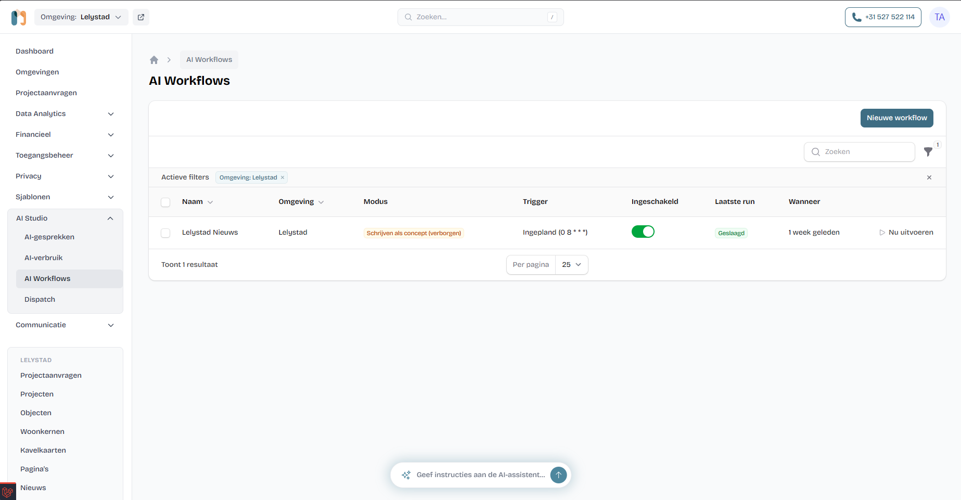Disable the Lelystad Nieuws workflow toggle
This screenshot has width=961, height=500.
tap(643, 232)
